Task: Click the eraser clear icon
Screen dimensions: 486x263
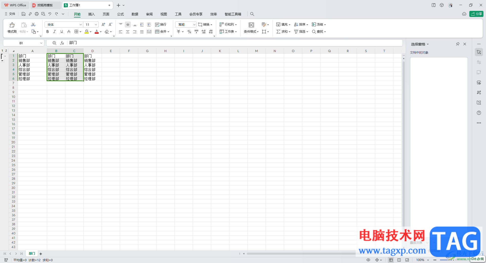Action: click(107, 32)
